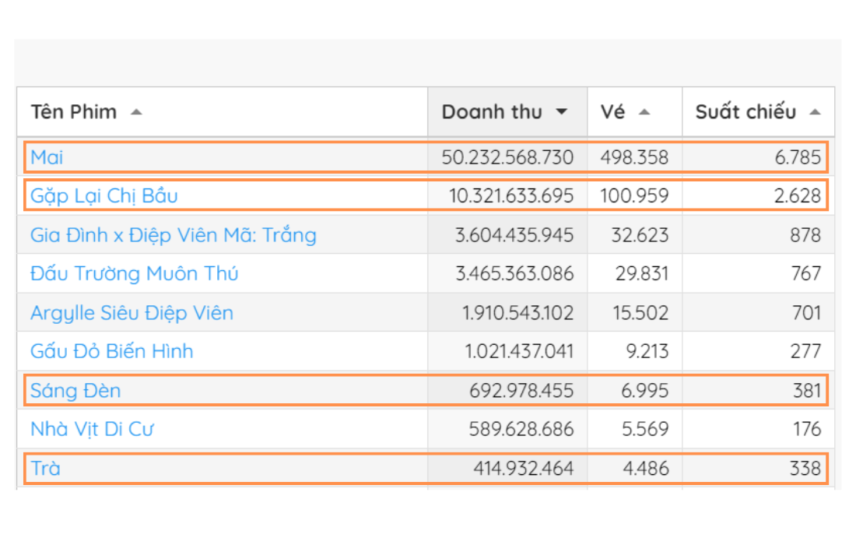Select the Vé column header
The width and height of the screenshot is (856, 545).
[613, 112]
